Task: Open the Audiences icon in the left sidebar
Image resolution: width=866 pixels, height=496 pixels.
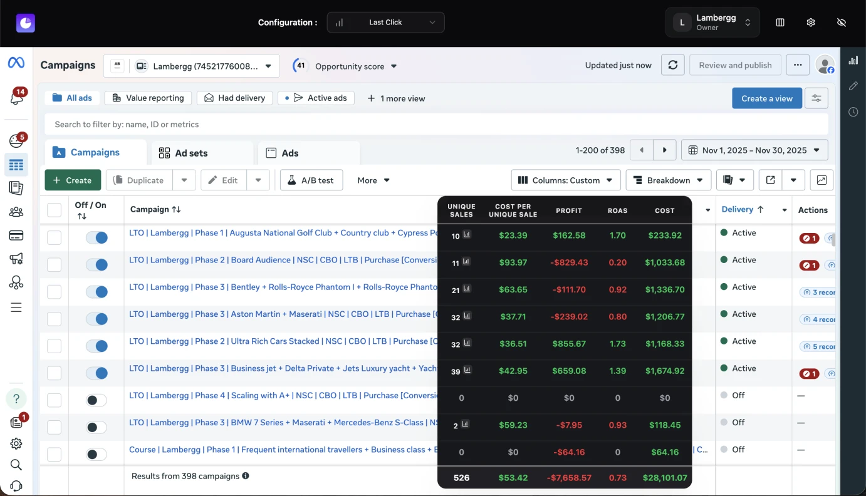Action: 16,211
